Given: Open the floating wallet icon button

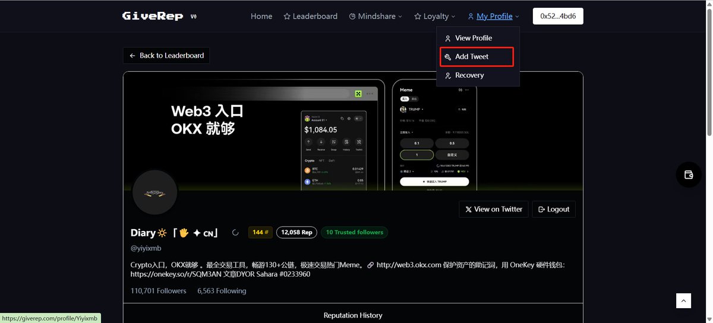Looking at the screenshot, I should point(689,175).
